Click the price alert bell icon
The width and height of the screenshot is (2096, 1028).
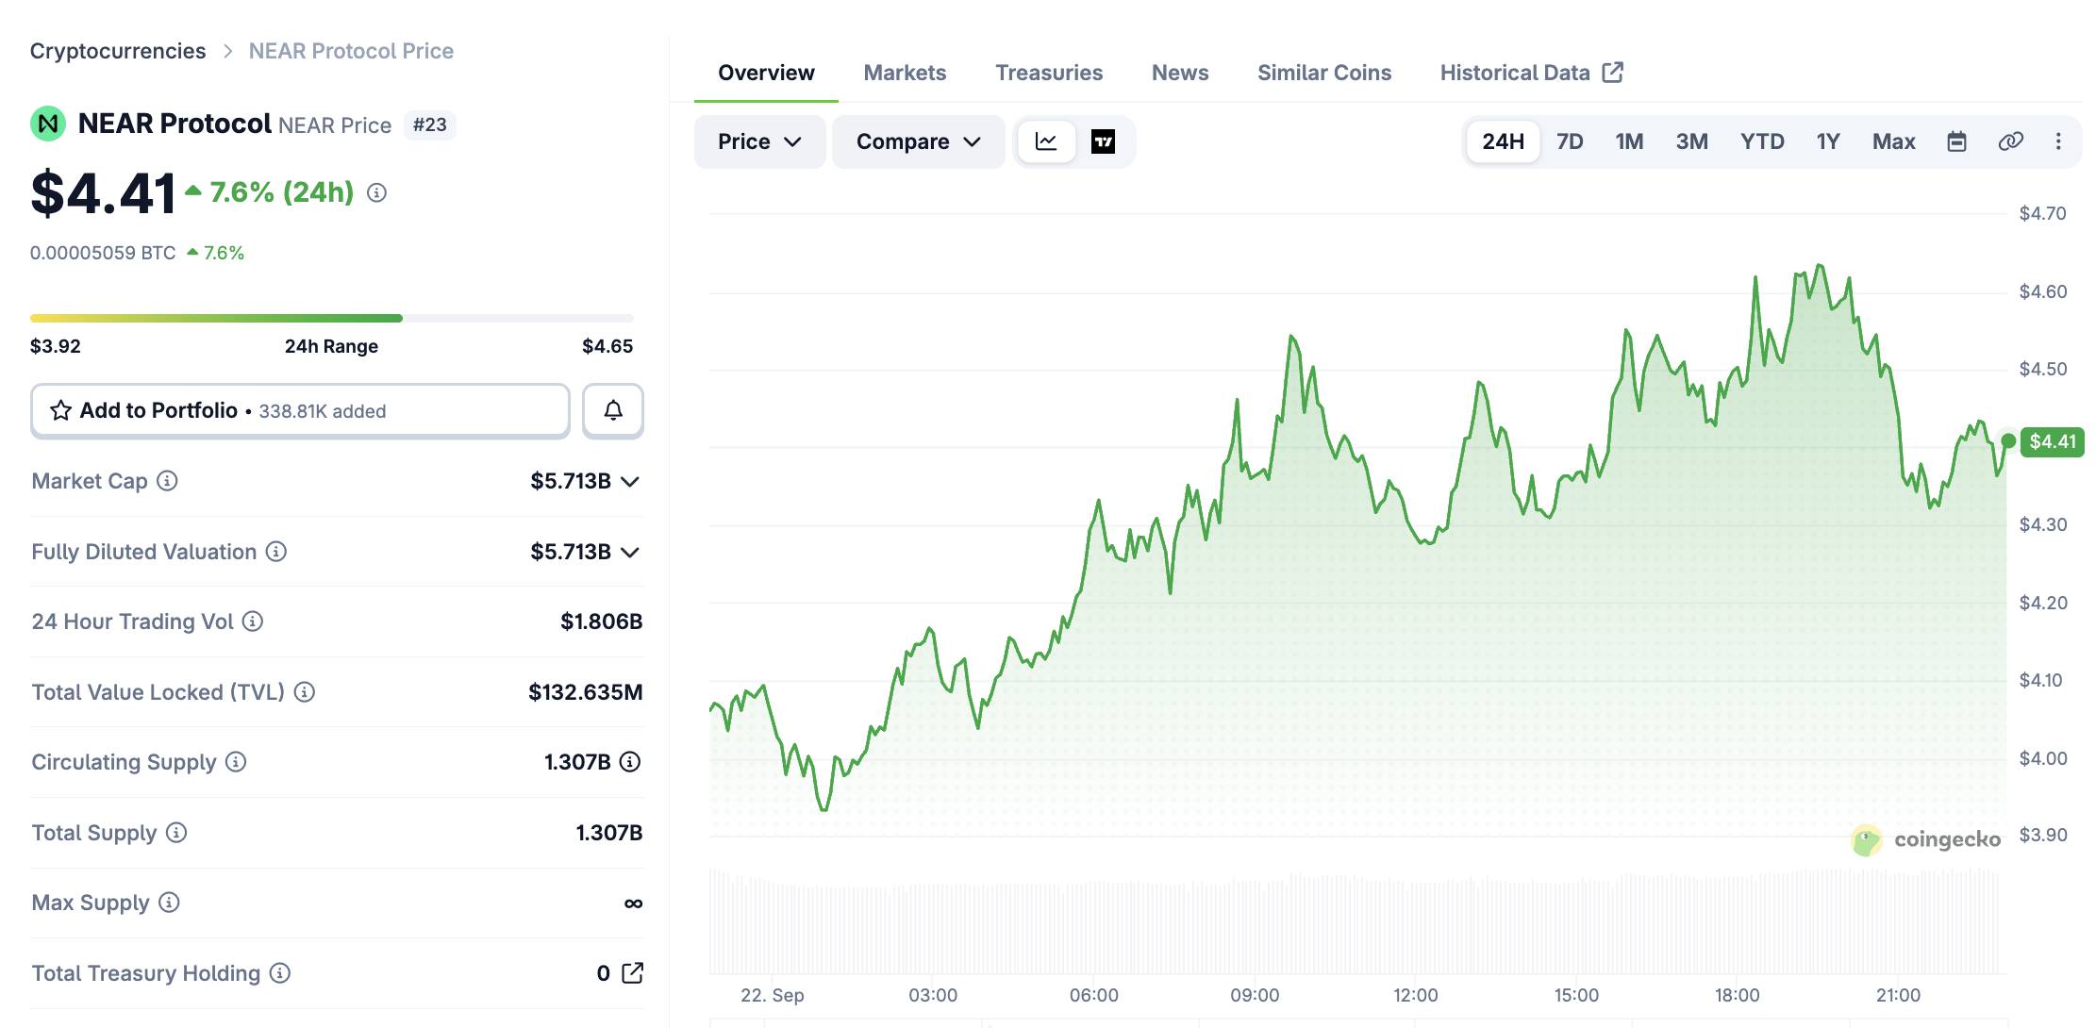click(613, 410)
